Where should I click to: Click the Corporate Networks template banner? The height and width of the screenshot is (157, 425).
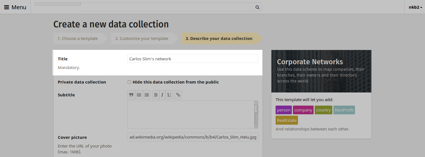321,71
